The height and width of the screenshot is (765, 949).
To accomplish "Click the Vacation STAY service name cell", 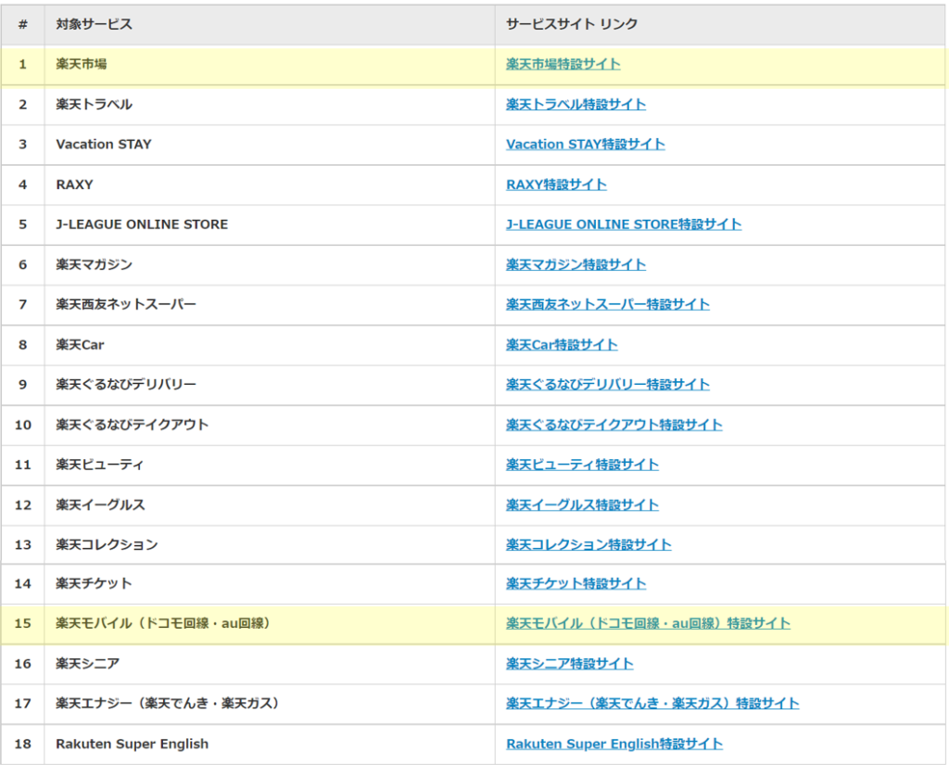I will (270, 145).
